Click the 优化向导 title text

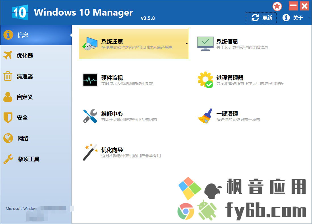click(x=112, y=150)
